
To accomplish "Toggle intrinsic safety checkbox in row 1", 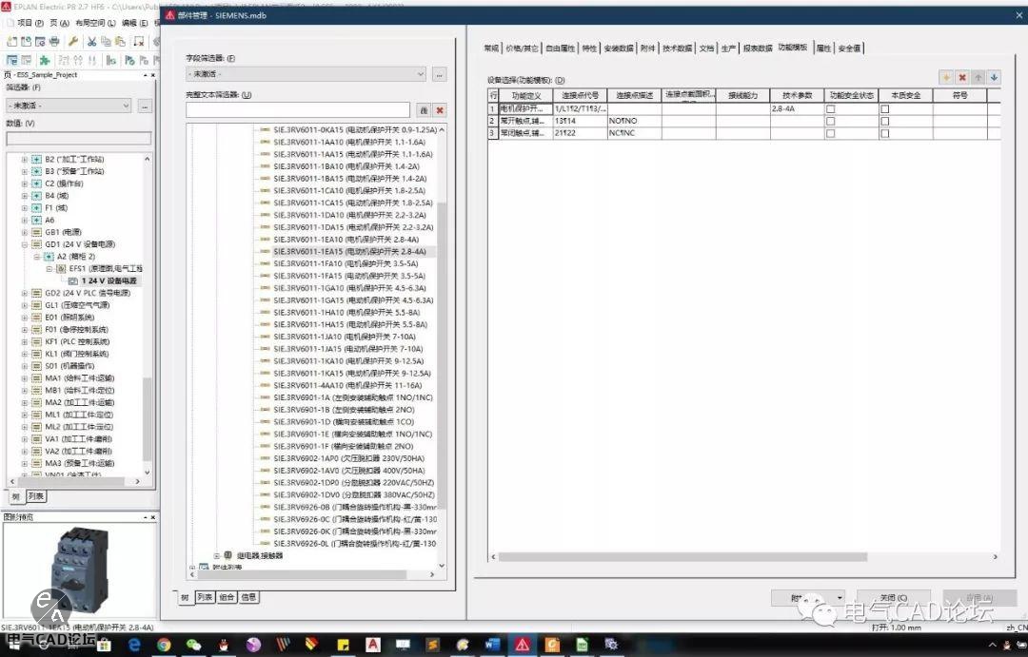I will click(x=885, y=108).
